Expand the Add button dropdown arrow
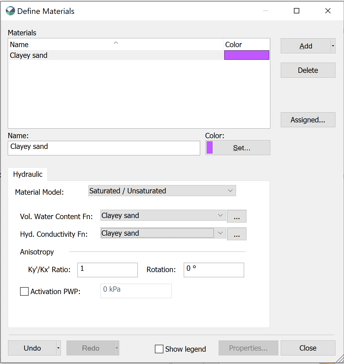 333,46
